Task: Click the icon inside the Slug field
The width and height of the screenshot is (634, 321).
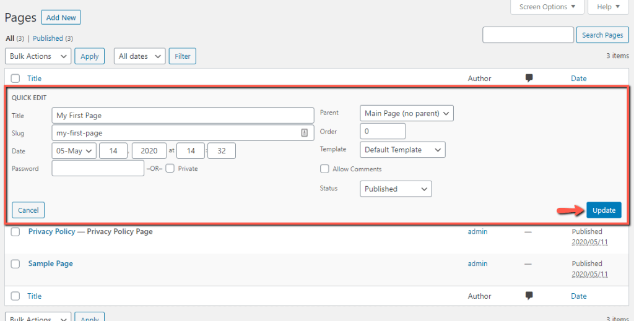Action: (x=305, y=133)
